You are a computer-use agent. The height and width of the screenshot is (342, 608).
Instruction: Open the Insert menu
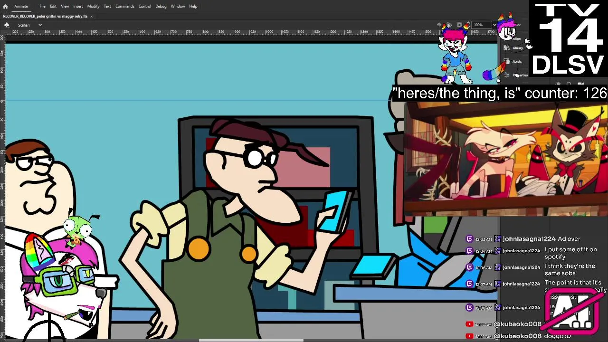coord(78,6)
